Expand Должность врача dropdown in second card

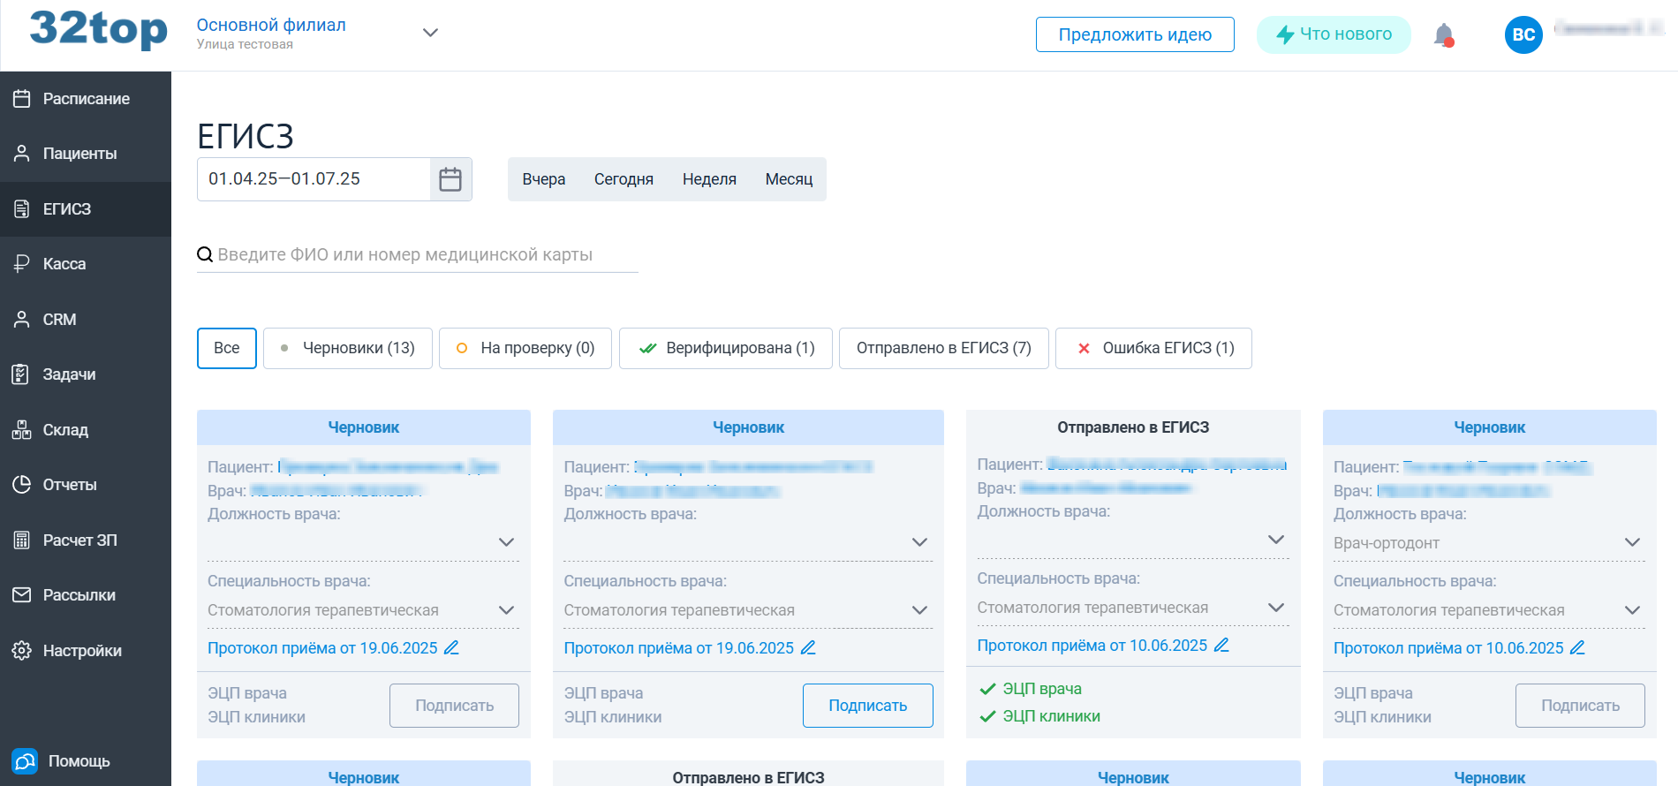click(x=919, y=542)
